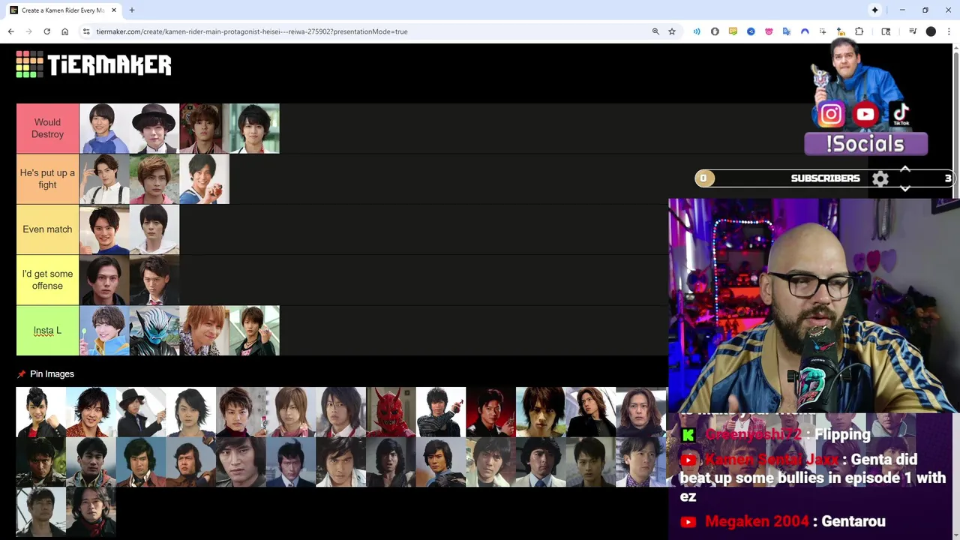Open the browser profile avatar
This screenshot has height=540, width=960.
[x=931, y=31]
